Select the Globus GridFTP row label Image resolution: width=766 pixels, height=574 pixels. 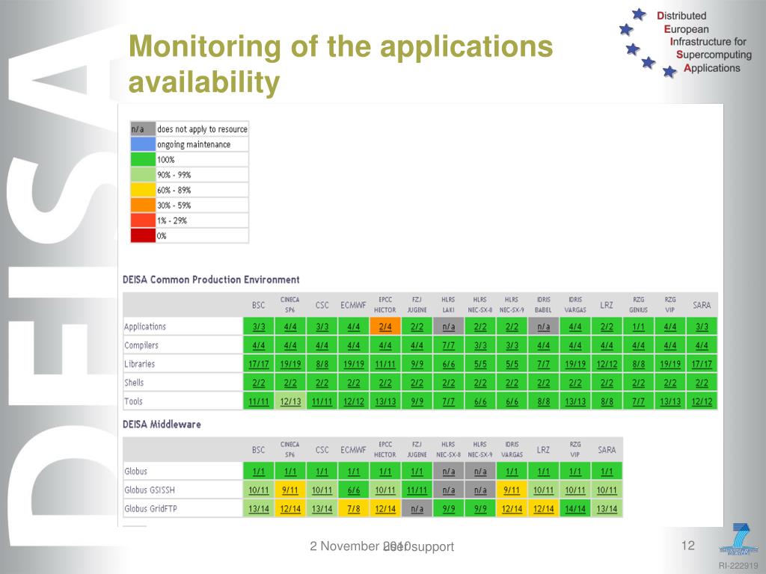150,509
